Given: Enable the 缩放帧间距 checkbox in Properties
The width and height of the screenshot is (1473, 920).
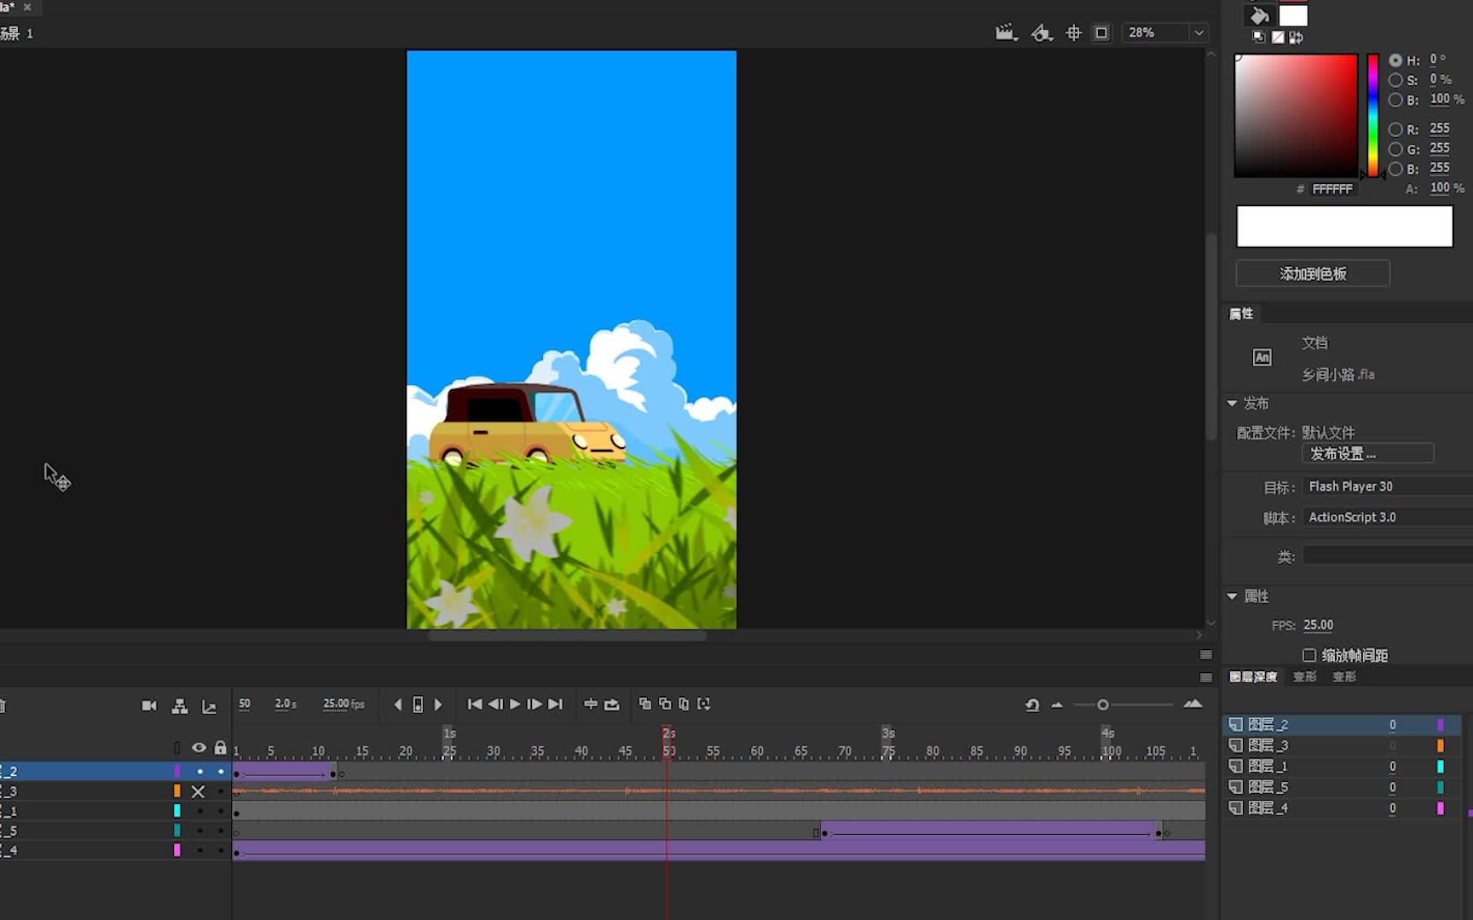Looking at the screenshot, I should tap(1309, 655).
